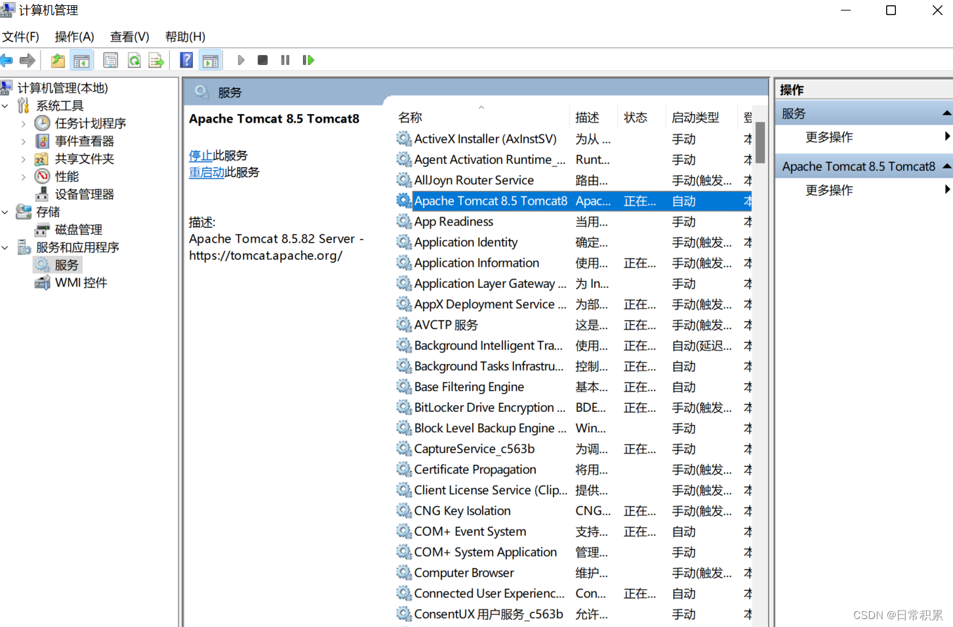Open the 帮助(H) menu
The image size is (953, 627).
click(186, 37)
